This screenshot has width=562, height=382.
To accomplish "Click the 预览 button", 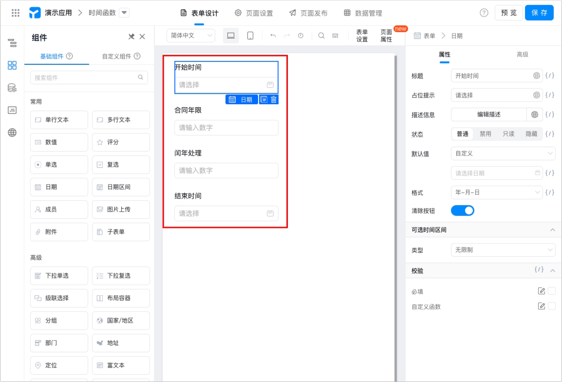I will [508, 13].
